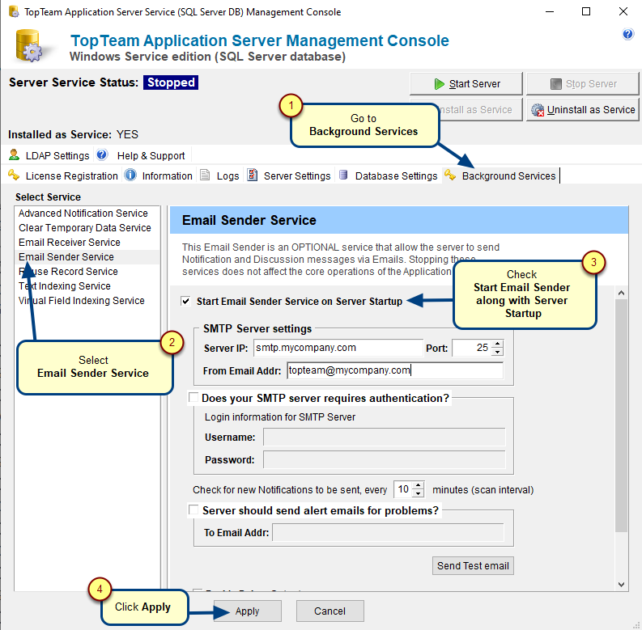This screenshot has width=642, height=630.
Task: Click the To Email Addr field
Action: 388,533
